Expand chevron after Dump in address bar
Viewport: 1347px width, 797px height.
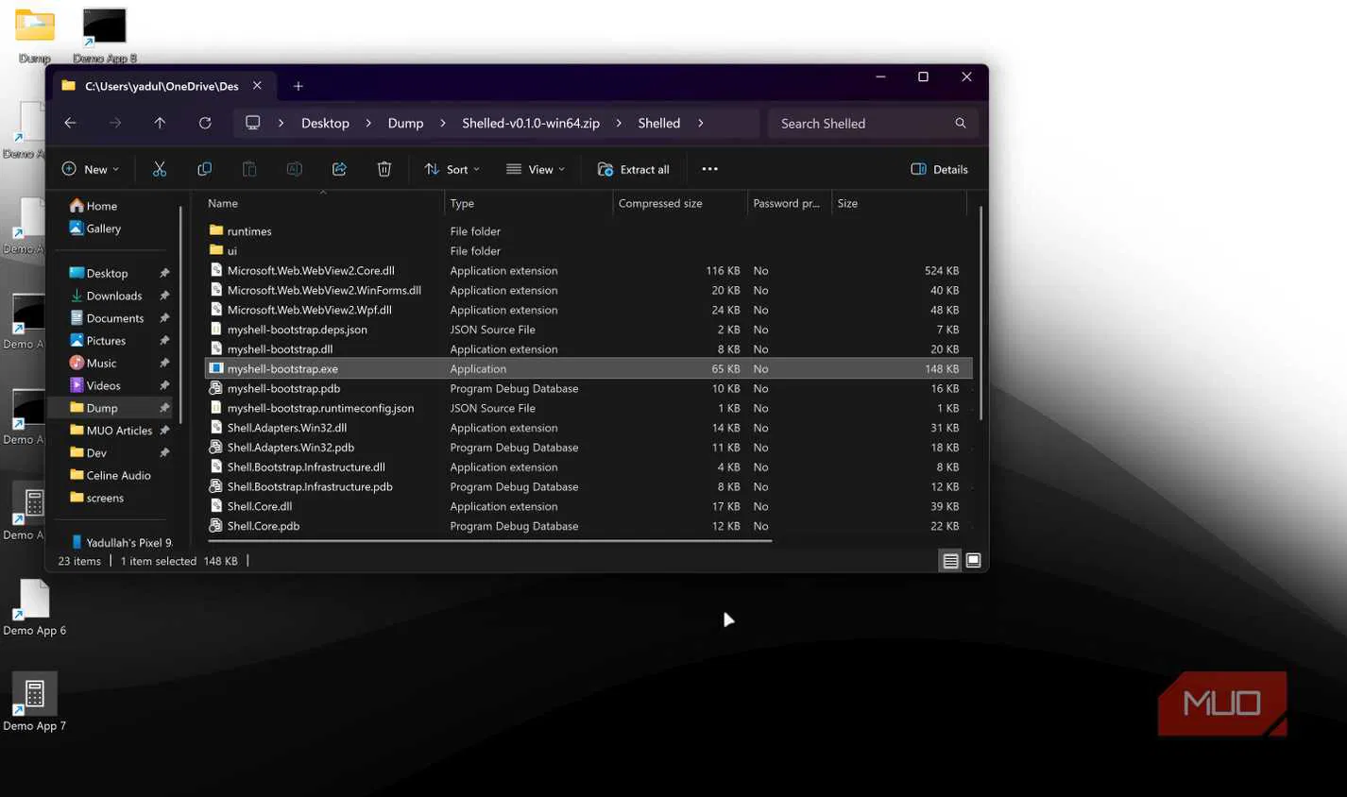(x=442, y=123)
